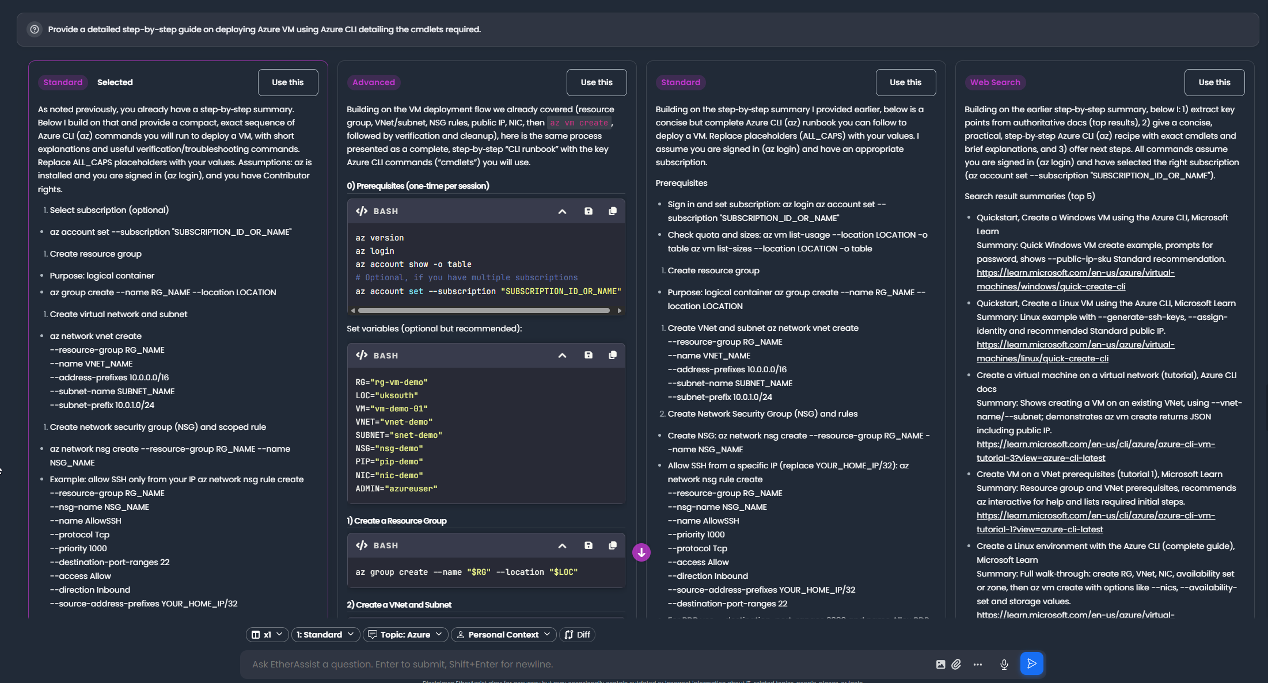Click the RG="rg-vm-demo" code line
1268x683 pixels.
[x=392, y=382]
